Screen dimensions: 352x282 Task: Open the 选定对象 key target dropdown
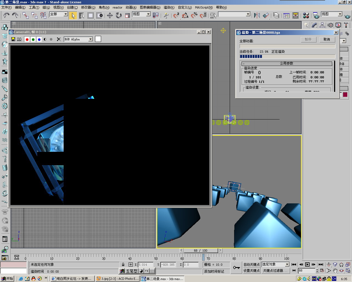pos(287,264)
